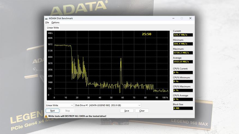Click the Current 325.7 MB/s value
Screen dimensions: 239x134
tap(183, 35)
